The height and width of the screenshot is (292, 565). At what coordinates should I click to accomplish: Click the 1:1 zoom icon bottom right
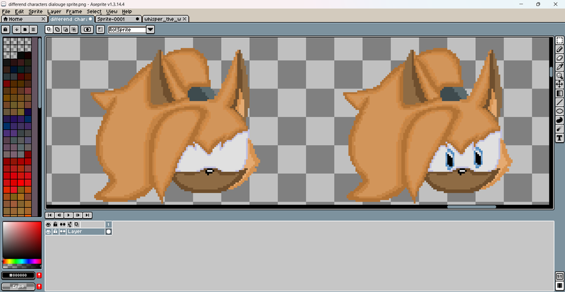[x=559, y=277]
